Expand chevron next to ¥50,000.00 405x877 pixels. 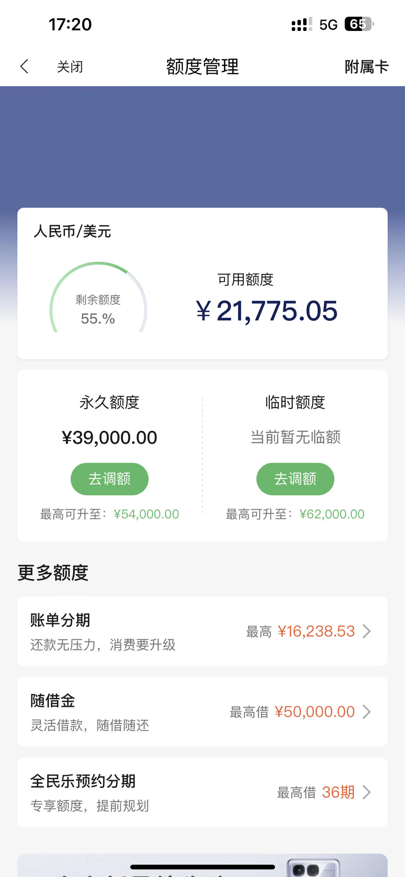(x=367, y=712)
